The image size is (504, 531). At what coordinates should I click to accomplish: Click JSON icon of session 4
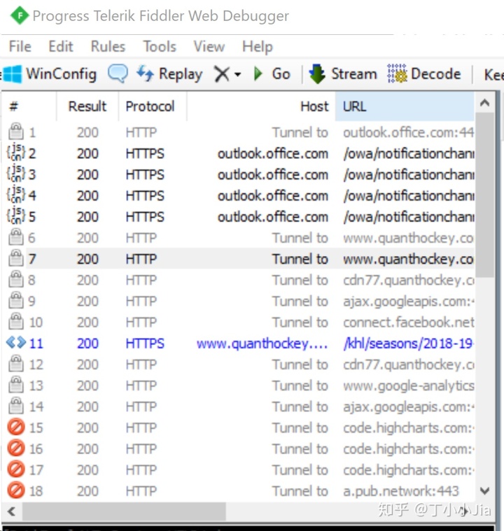16,194
